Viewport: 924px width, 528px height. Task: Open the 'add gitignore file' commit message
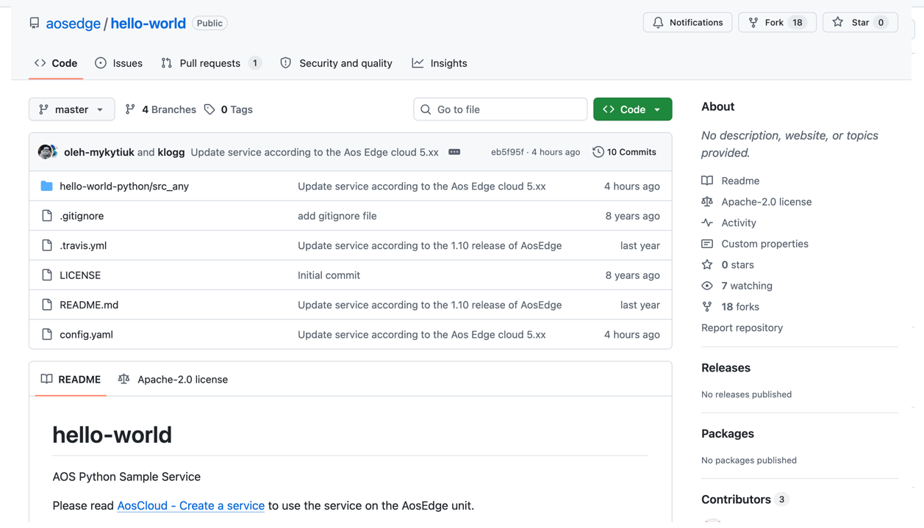(337, 216)
